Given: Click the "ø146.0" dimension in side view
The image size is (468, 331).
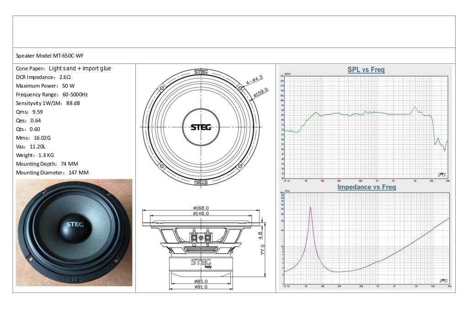Looking at the screenshot, I should [201, 213].
